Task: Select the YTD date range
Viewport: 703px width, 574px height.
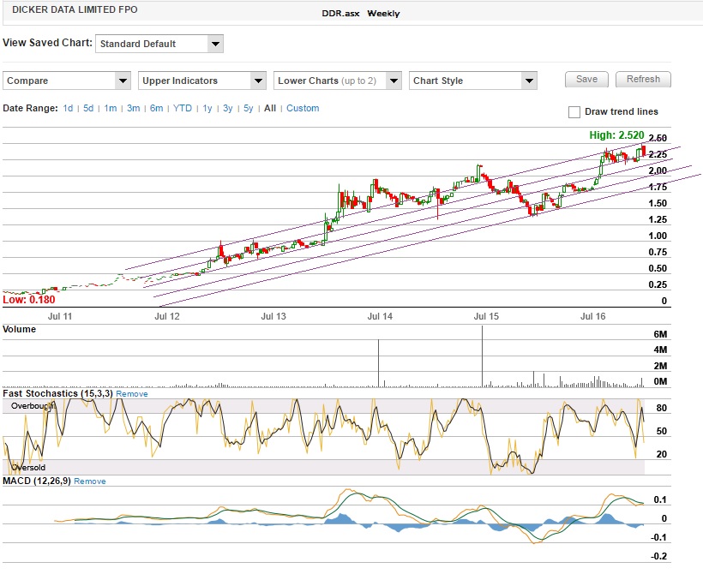Action: coord(183,109)
